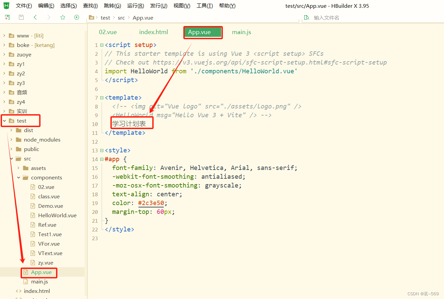Open VText.vue in the project tree
This screenshot has height=299, width=444.
tap(50, 253)
